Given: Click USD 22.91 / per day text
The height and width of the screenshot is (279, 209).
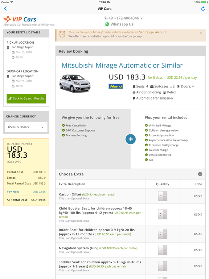Looking at the screenshot, I should coord(182,78).
